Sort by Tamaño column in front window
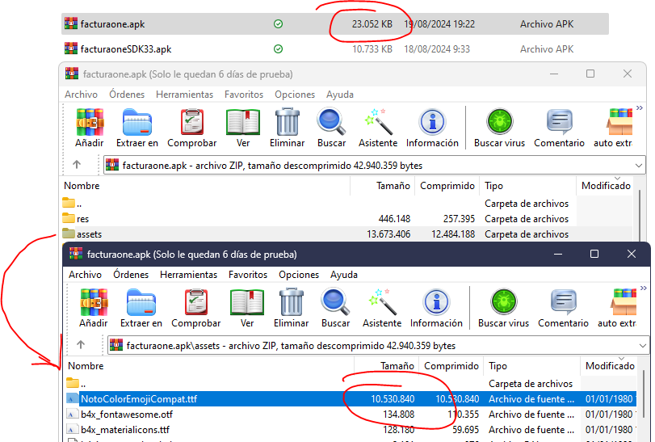This screenshot has height=442, width=655. pos(386,365)
